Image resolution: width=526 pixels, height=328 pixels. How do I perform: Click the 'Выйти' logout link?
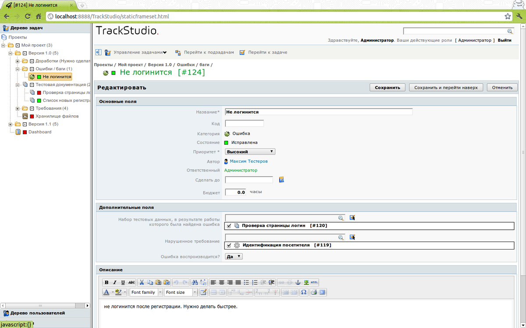tap(505, 40)
